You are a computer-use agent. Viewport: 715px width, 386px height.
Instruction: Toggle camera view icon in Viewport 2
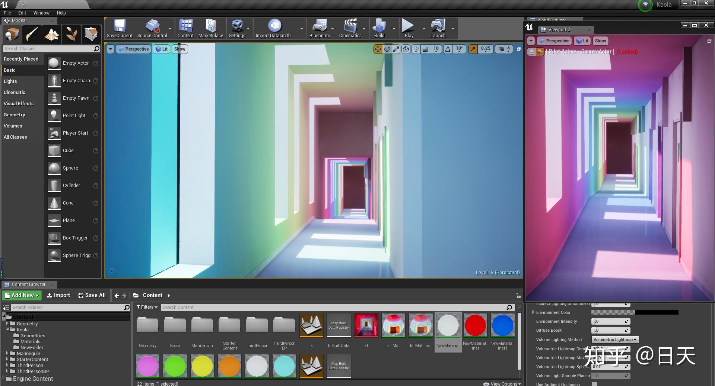point(540,52)
